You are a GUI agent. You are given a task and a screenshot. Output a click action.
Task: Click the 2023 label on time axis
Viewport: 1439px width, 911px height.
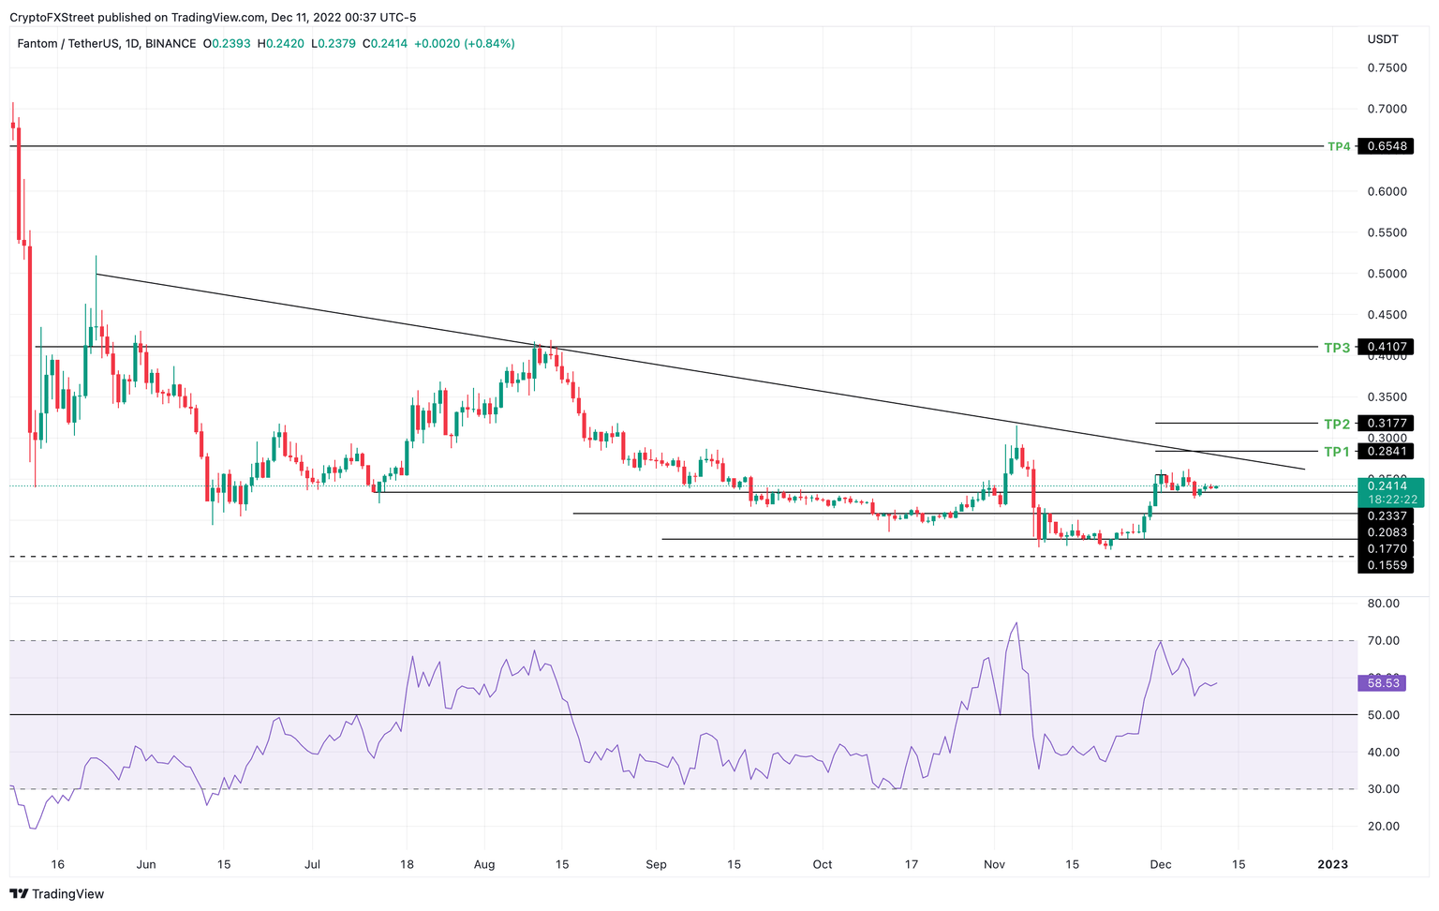pos(1334,864)
